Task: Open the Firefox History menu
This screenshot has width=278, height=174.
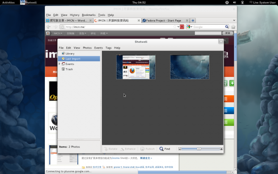Action: [x=75, y=15]
